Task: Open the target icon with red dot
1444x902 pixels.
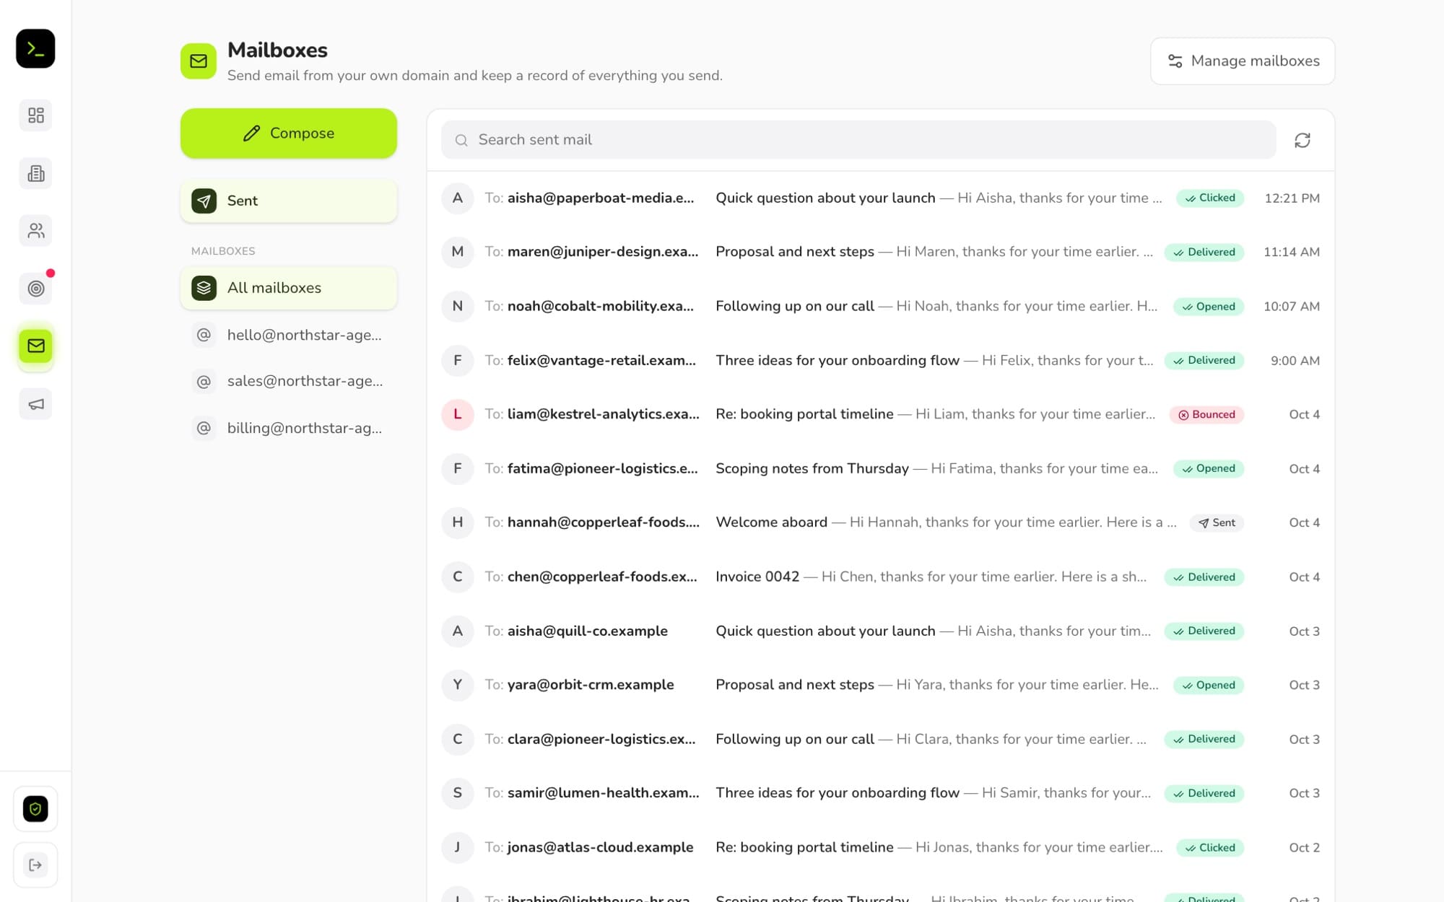Action: [x=35, y=289]
